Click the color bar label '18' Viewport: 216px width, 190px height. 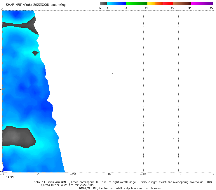[125, 8]
